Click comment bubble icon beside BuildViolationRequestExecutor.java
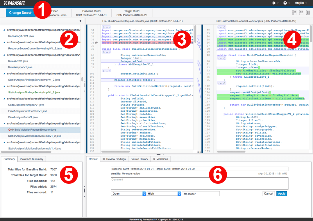The image size is (313, 221). pos(12,130)
